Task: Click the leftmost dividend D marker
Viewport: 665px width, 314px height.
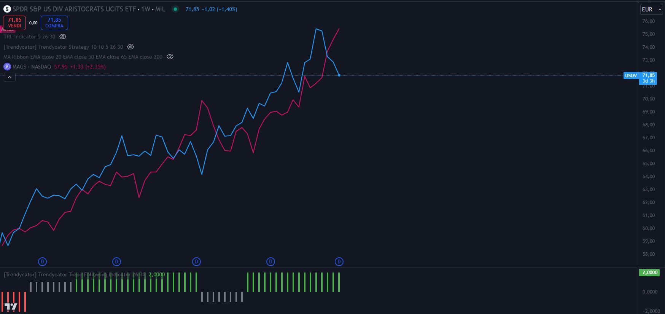Action: (x=43, y=261)
